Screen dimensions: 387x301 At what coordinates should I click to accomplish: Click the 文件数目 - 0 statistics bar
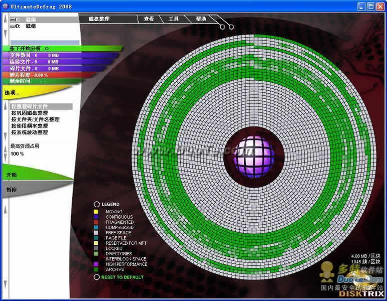(x=62, y=55)
